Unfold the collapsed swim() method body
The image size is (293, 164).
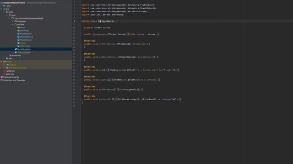click(x=81, y=70)
